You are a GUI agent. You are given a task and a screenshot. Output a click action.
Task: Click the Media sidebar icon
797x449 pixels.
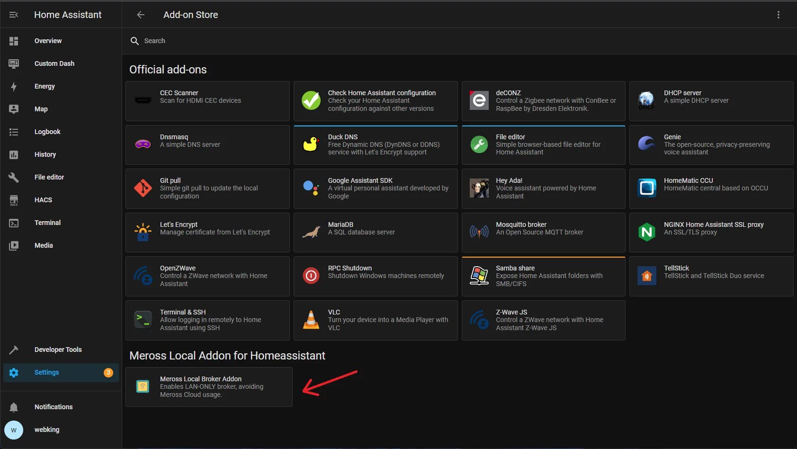pos(14,245)
